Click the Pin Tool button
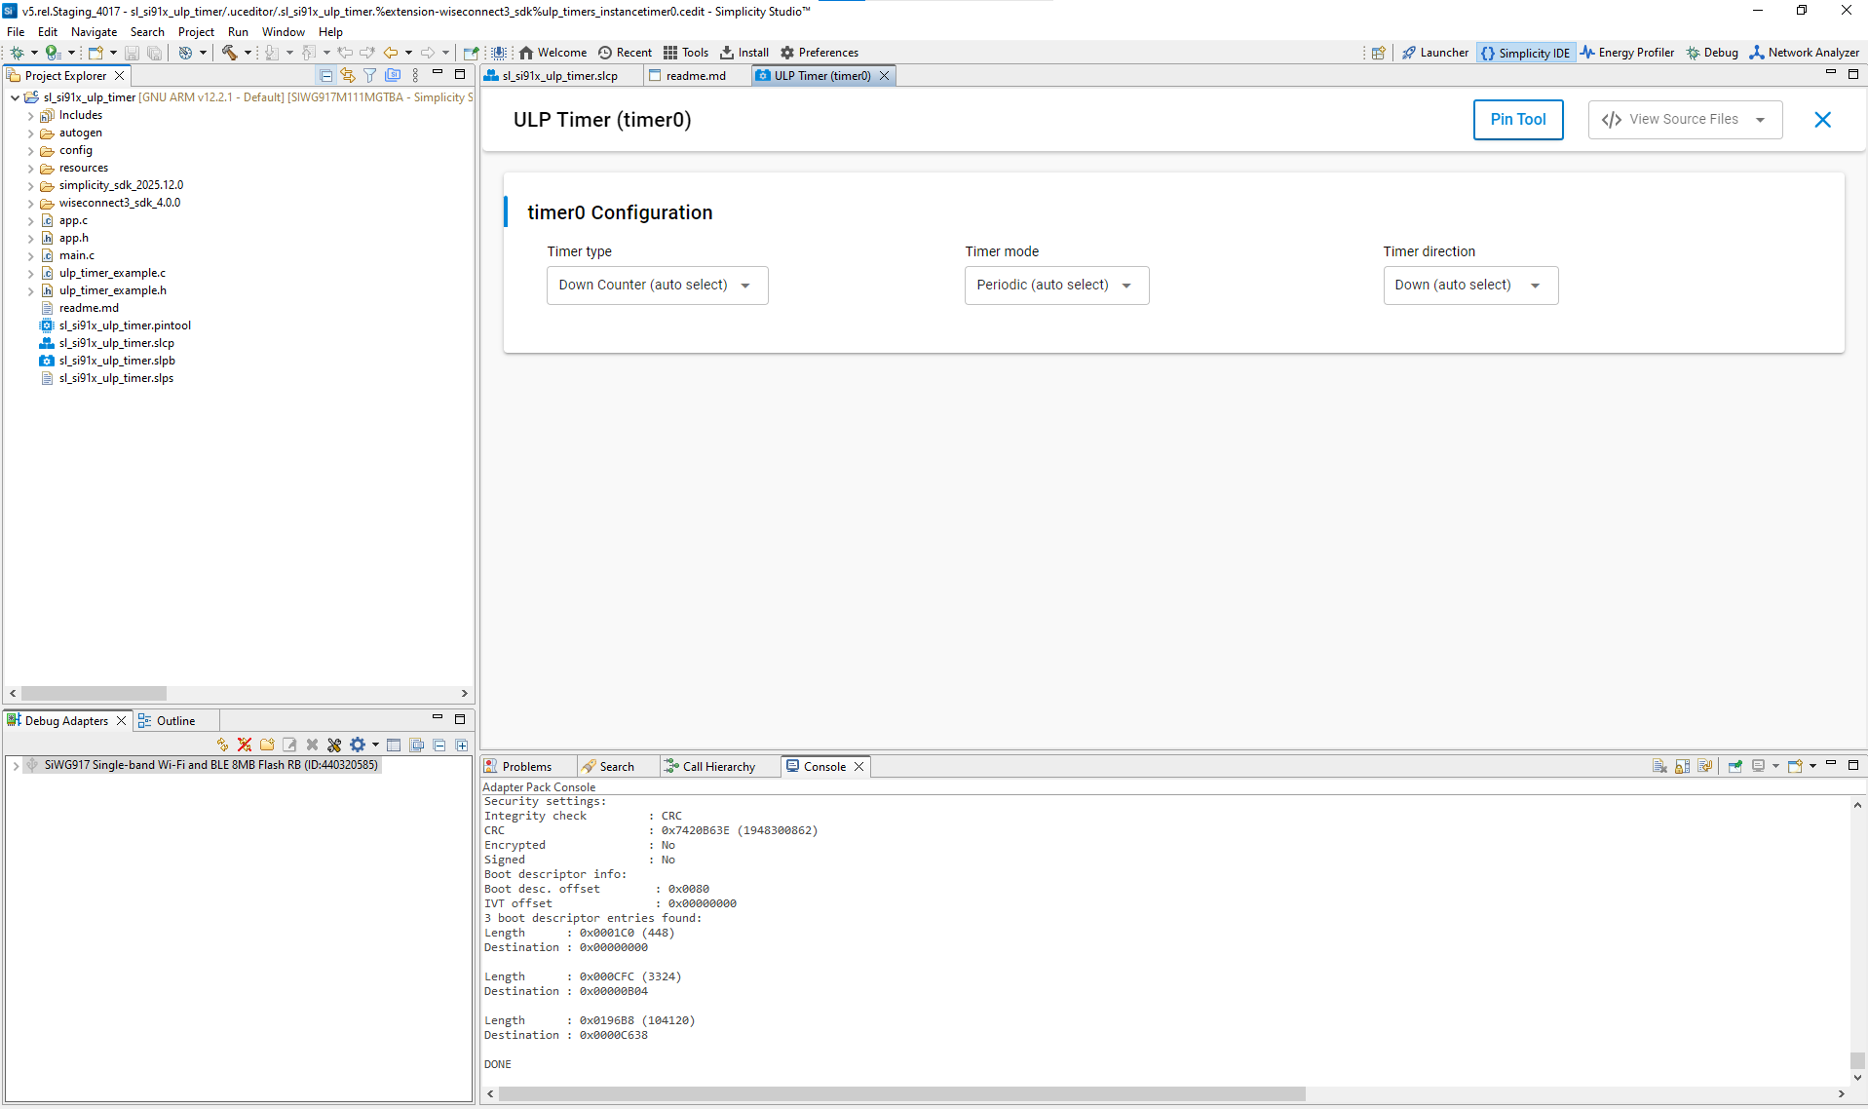The image size is (1868, 1109). click(1518, 119)
